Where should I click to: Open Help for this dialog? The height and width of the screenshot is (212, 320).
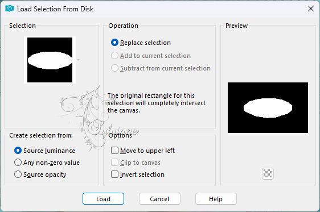(x=216, y=199)
